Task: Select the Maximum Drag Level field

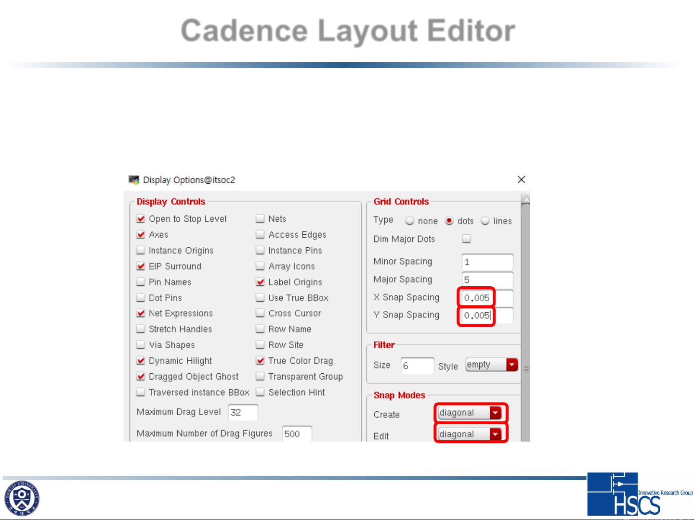Action: pyautogui.click(x=243, y=412)
